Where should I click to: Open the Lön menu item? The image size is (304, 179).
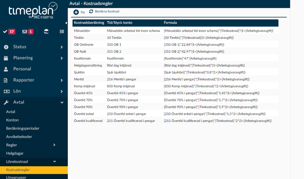point(17,91)
